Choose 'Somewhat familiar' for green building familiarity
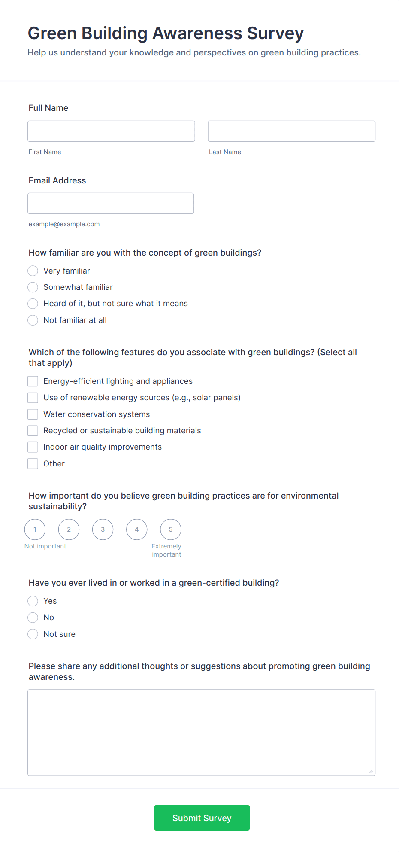The height and width of the screenshot is (852, 399). (x=33, y=287)
